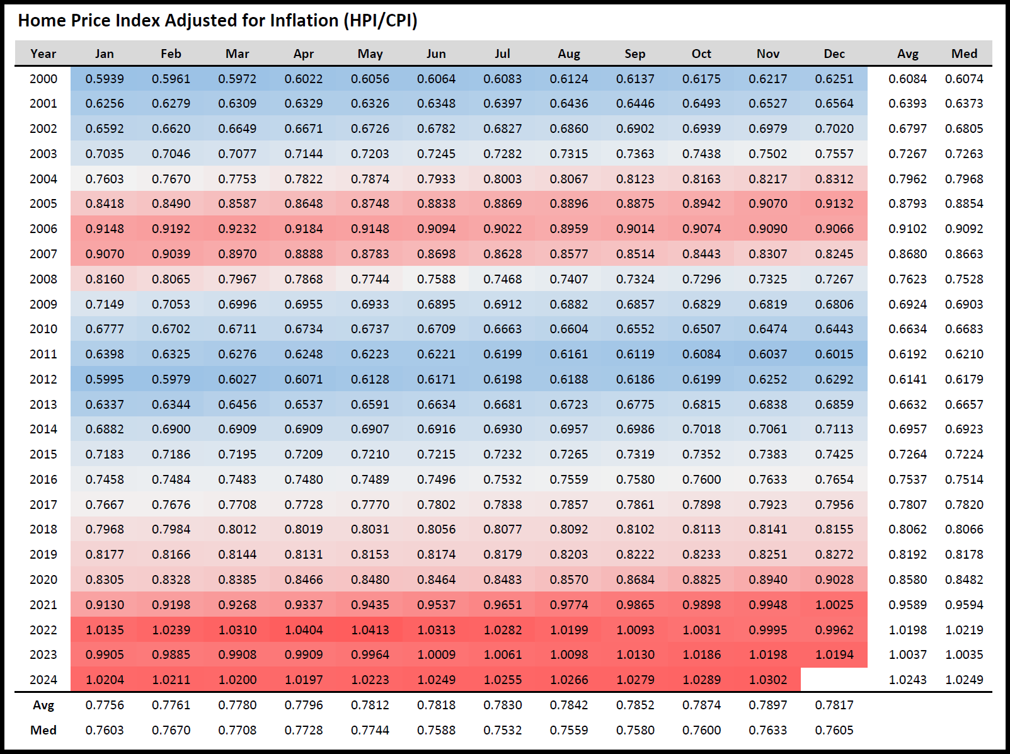Click the June 2008 cell 0.7588
The image size is (1010, 754).
[x=436, y=279]
